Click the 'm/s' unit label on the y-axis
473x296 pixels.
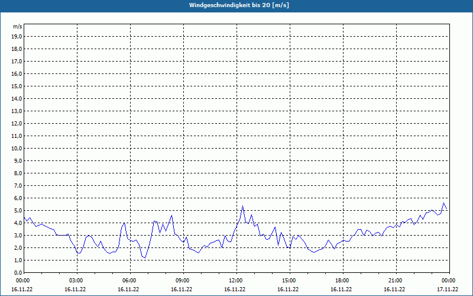tap(18, 27)
